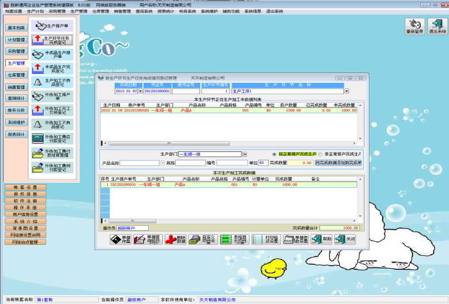Save the document with 单据存盘
This screenshot has height=304, width=449.
(x=121, y=239)
